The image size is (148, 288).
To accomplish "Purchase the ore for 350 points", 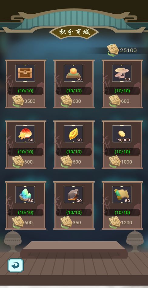I will tap(71, 223).
